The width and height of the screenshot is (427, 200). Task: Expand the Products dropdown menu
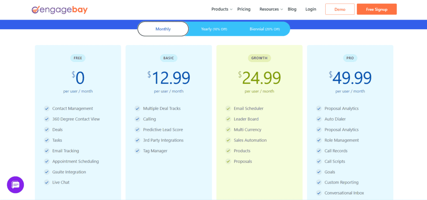click(x=220, y=9)
